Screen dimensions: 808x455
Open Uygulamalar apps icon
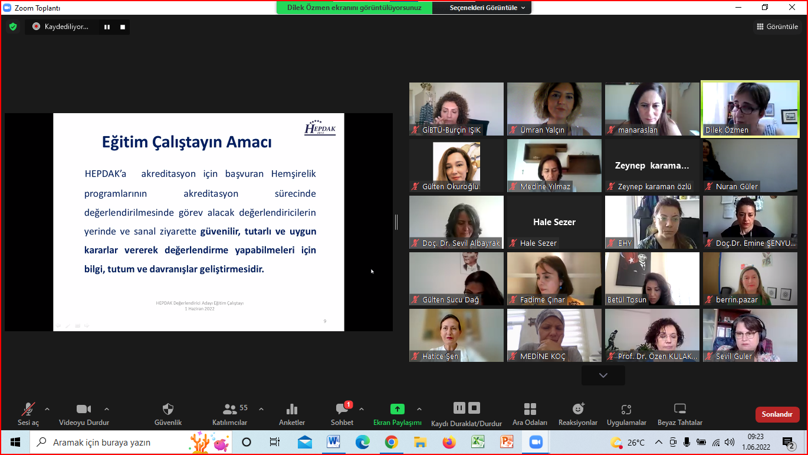(x=626, y=409)
